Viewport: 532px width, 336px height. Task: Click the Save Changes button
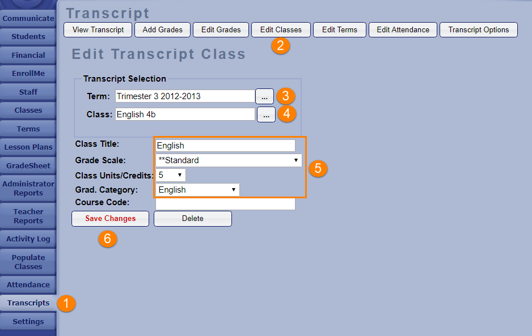[x=110, y=219]
